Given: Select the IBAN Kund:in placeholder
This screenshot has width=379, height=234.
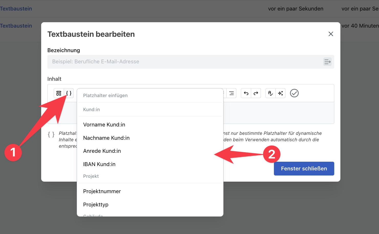Looking at the screenshot, I should pyautogui.click(x=150, y=164).
